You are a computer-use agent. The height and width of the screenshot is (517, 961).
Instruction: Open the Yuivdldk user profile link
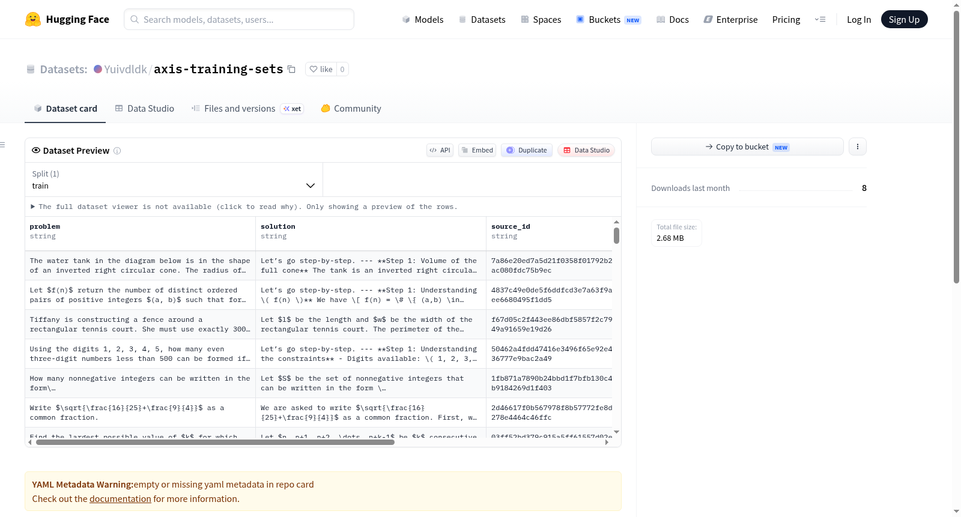[126, 69]
